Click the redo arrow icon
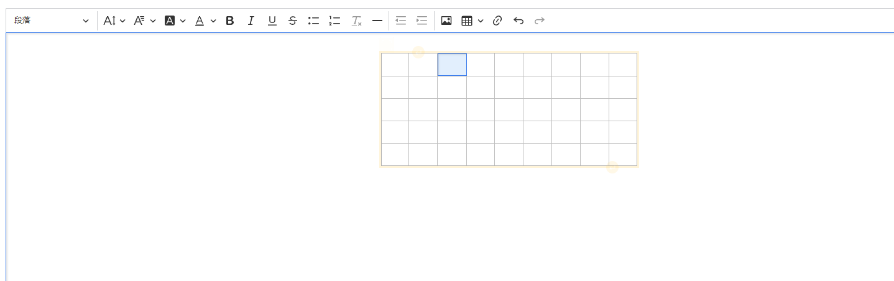The width and height of the screenshot is (894, 281). [x=540, y=21]
